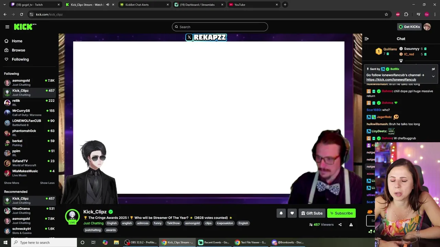
Task: Open berkel channel in Following
Action: click(29, 143)
